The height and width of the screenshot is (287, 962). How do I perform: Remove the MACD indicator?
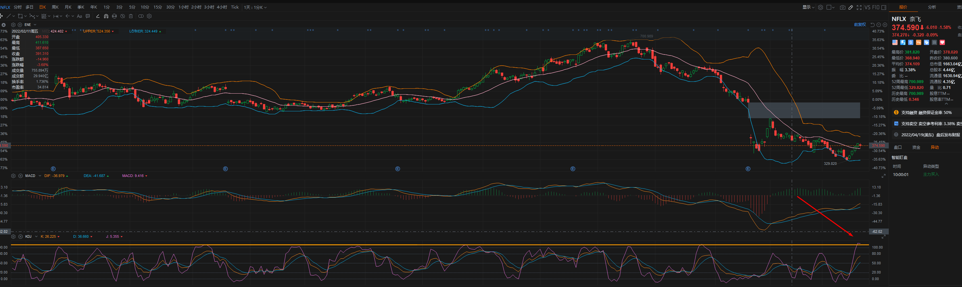(20, 176)
